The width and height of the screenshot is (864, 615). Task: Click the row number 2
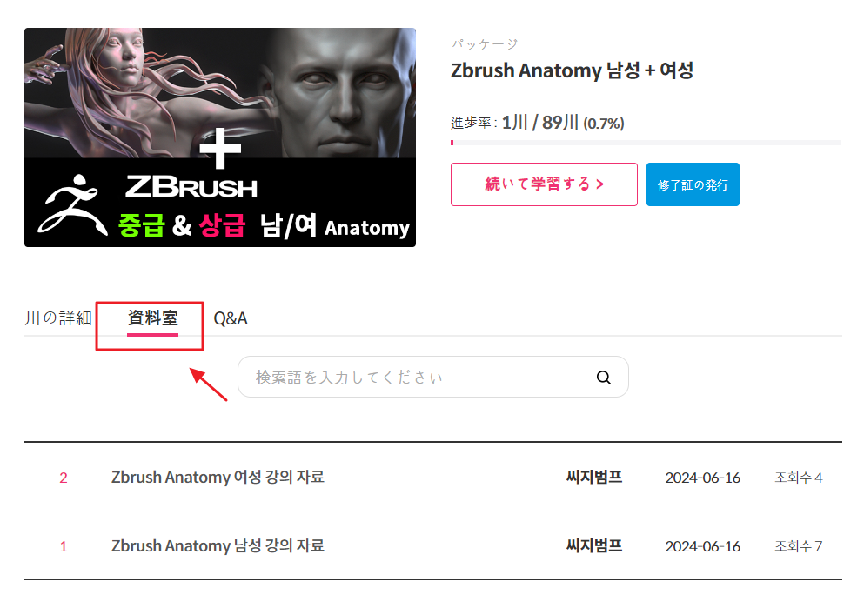[64, 478]
